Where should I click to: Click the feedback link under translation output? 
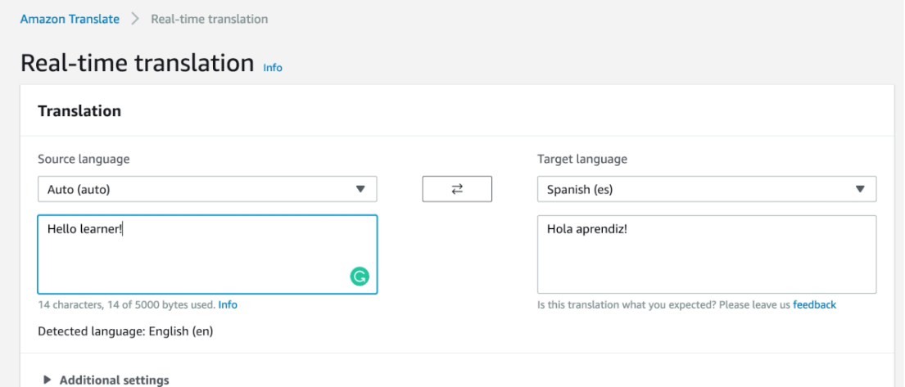click(814, 305)
